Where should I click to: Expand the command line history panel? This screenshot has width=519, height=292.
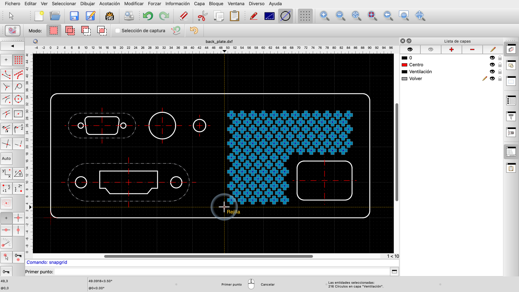[x=394, y=272]
